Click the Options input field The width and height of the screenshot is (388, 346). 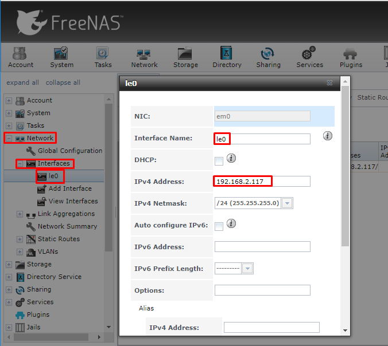(x=262, y=290)
